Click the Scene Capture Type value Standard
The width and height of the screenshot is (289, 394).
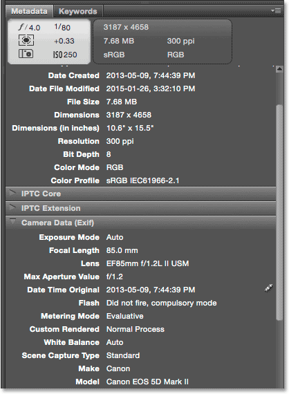pyautogui.click(x=123, y=355)
